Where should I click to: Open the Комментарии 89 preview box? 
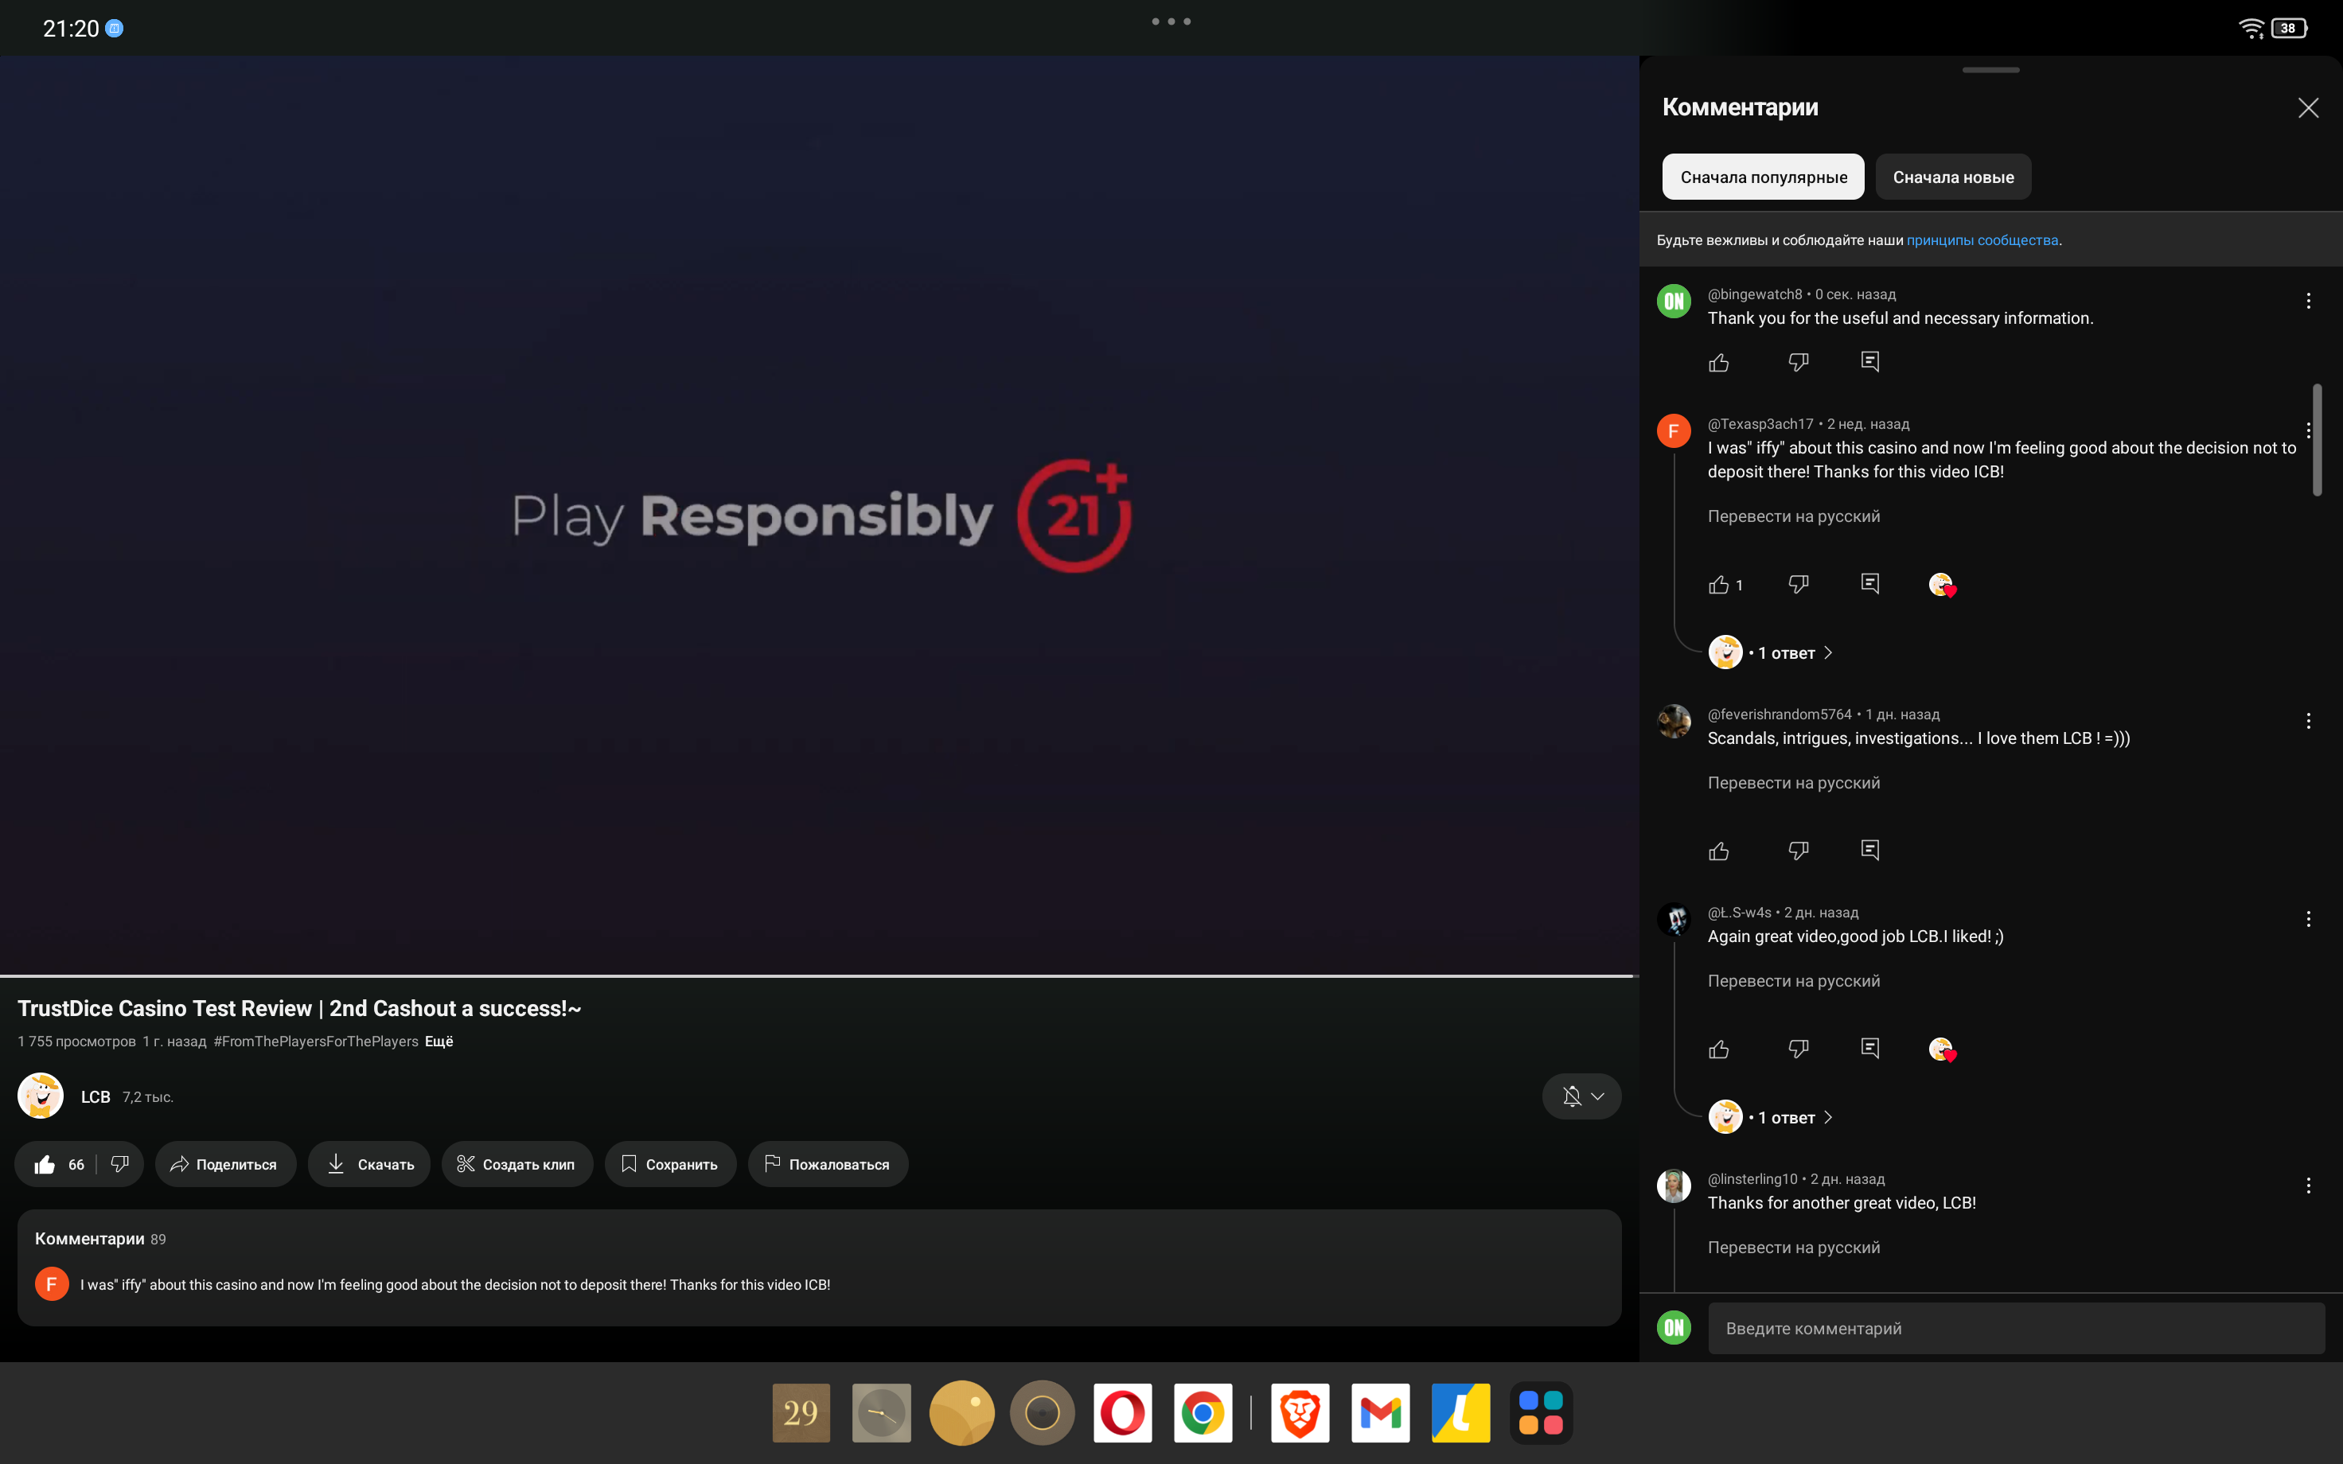click(819, 1267)
